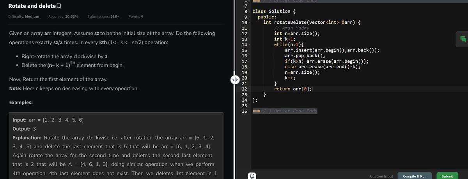
Task: Collapse while loop fold at line 14
Action: (249, 45)
